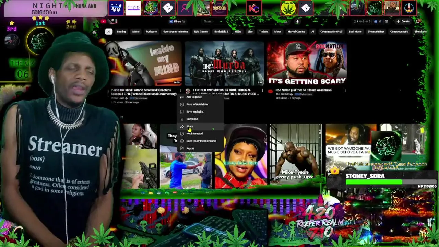The image size is (439, 247).
Task: Click the Report flag icon
Action: click(182, 148)
